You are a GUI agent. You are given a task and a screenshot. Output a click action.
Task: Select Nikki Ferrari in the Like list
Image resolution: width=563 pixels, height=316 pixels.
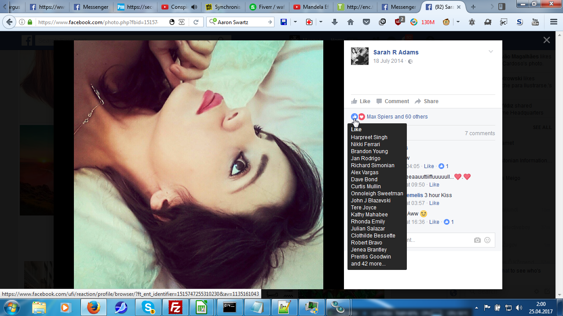(366, 144)
